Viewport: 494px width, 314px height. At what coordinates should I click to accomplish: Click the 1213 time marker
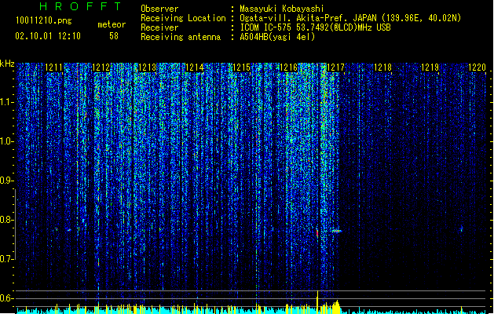coord(148,68)
